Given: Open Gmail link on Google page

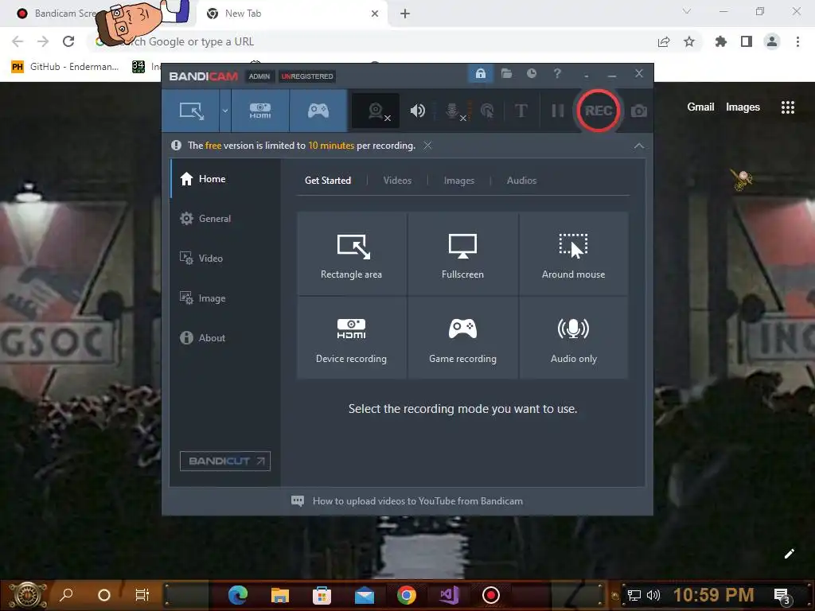Looking at the screenshot, I should tap(700, 107).
